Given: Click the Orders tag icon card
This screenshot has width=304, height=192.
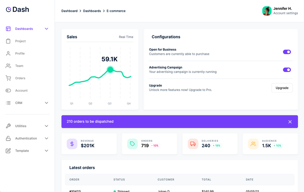Looking at the screenshot, I should point(132,144).
